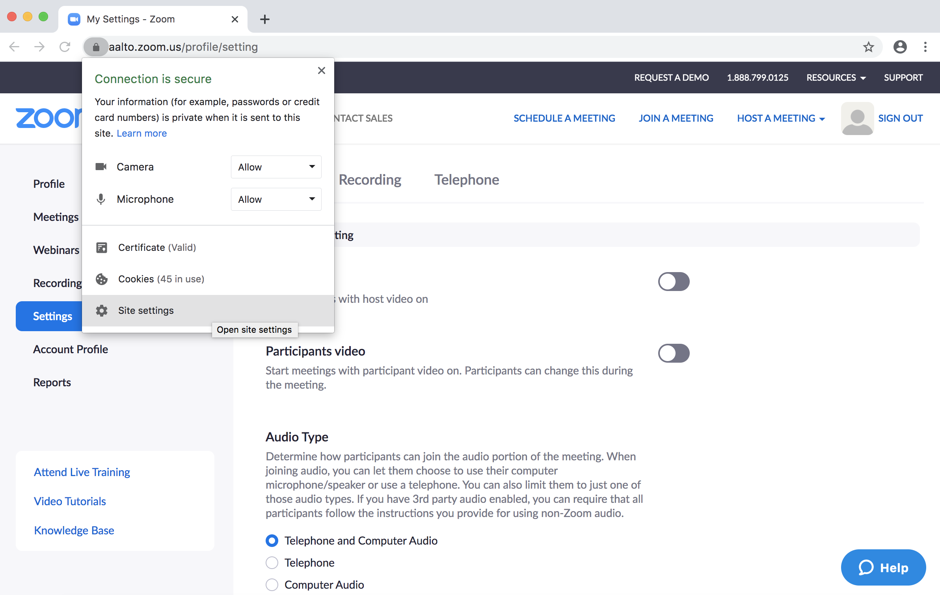Click the Learn more link
This screenshot has height=595, width=940.
tap(141, 133)
